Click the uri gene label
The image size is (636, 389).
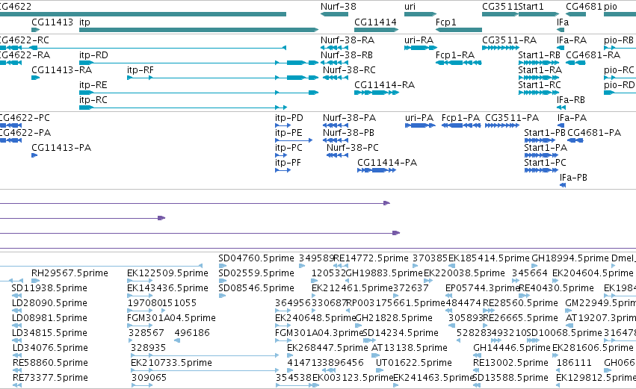pos(410,7)
